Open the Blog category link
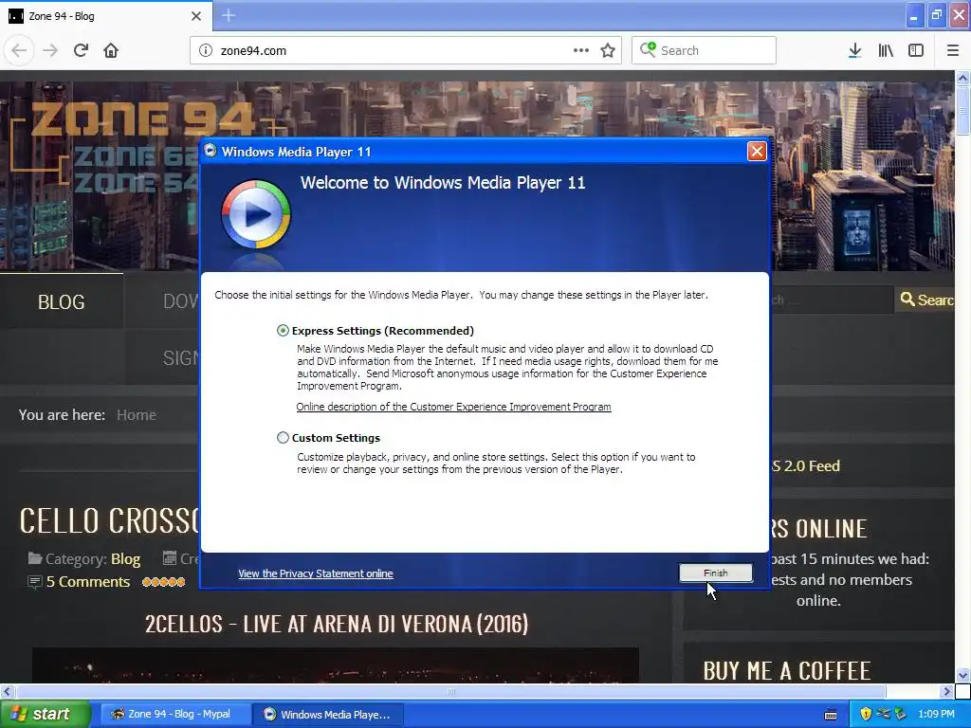 click(126, 559)
